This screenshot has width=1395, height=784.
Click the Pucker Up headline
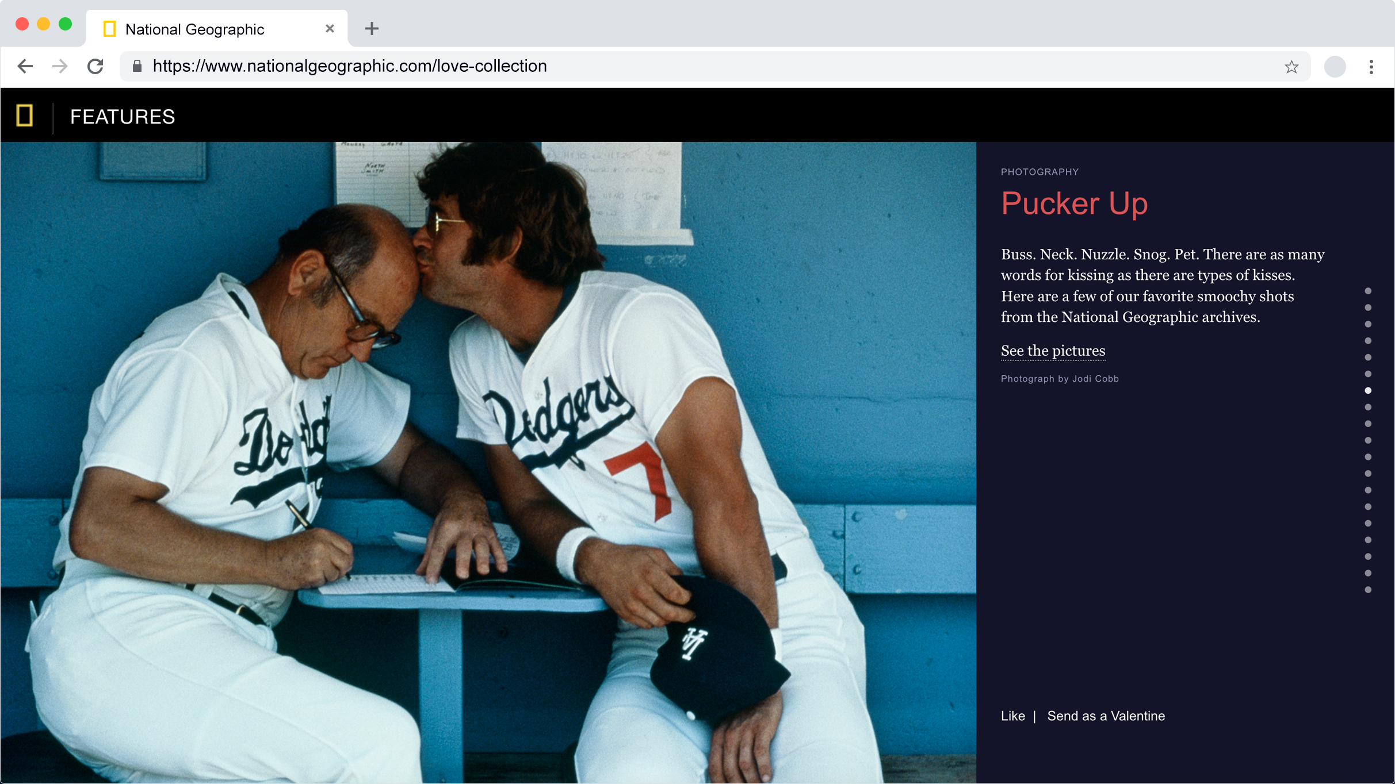[x=1074, y=203]
